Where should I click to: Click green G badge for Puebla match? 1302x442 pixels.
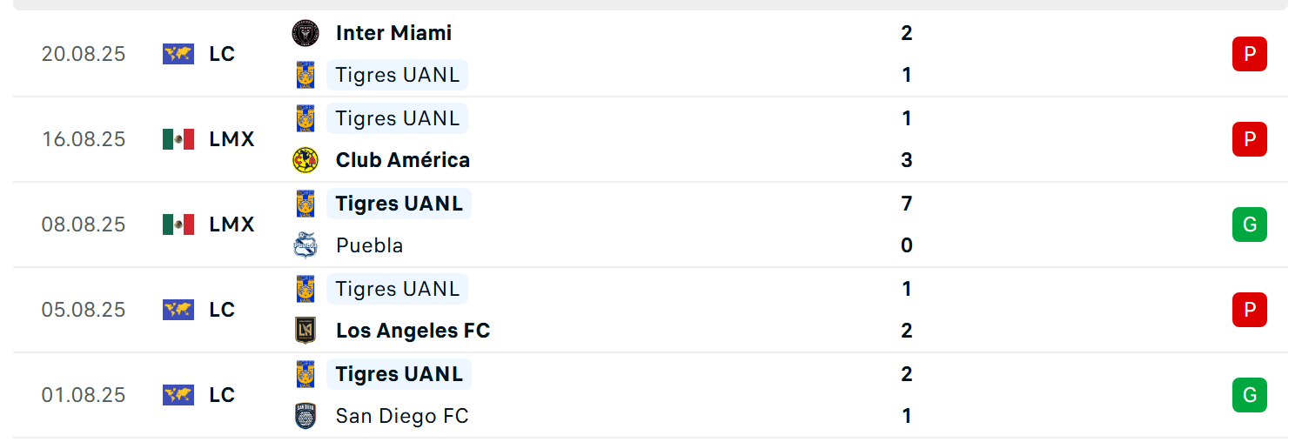coord(1249,224)
